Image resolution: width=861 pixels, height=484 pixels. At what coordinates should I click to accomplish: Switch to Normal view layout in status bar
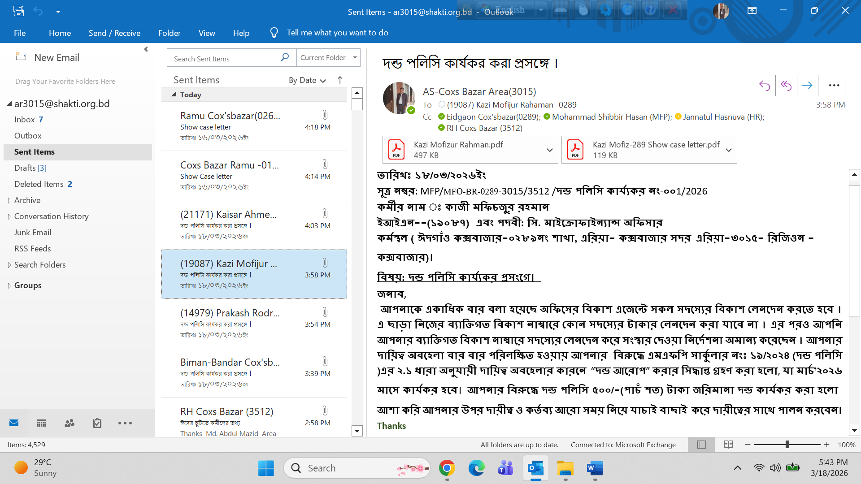coord(702,445)
